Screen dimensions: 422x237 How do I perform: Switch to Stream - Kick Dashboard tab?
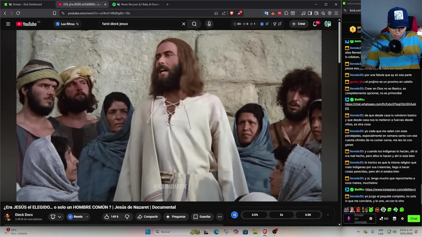(27, 4)
